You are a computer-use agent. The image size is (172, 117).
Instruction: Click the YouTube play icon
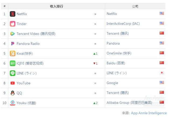[13, 83]
